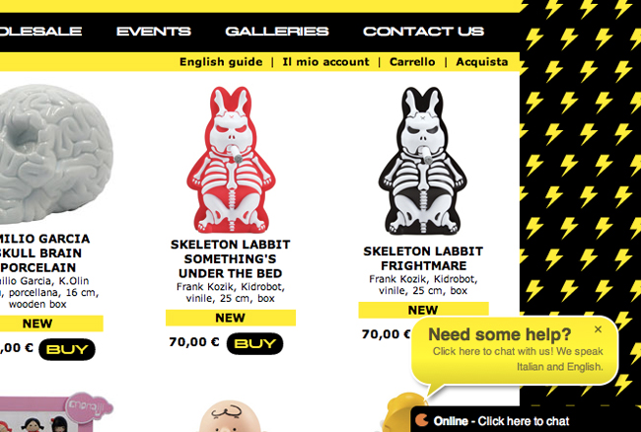Click the Need some help chat message
Image resolution: width=641 pixels, height=432 pixels.
515,351
